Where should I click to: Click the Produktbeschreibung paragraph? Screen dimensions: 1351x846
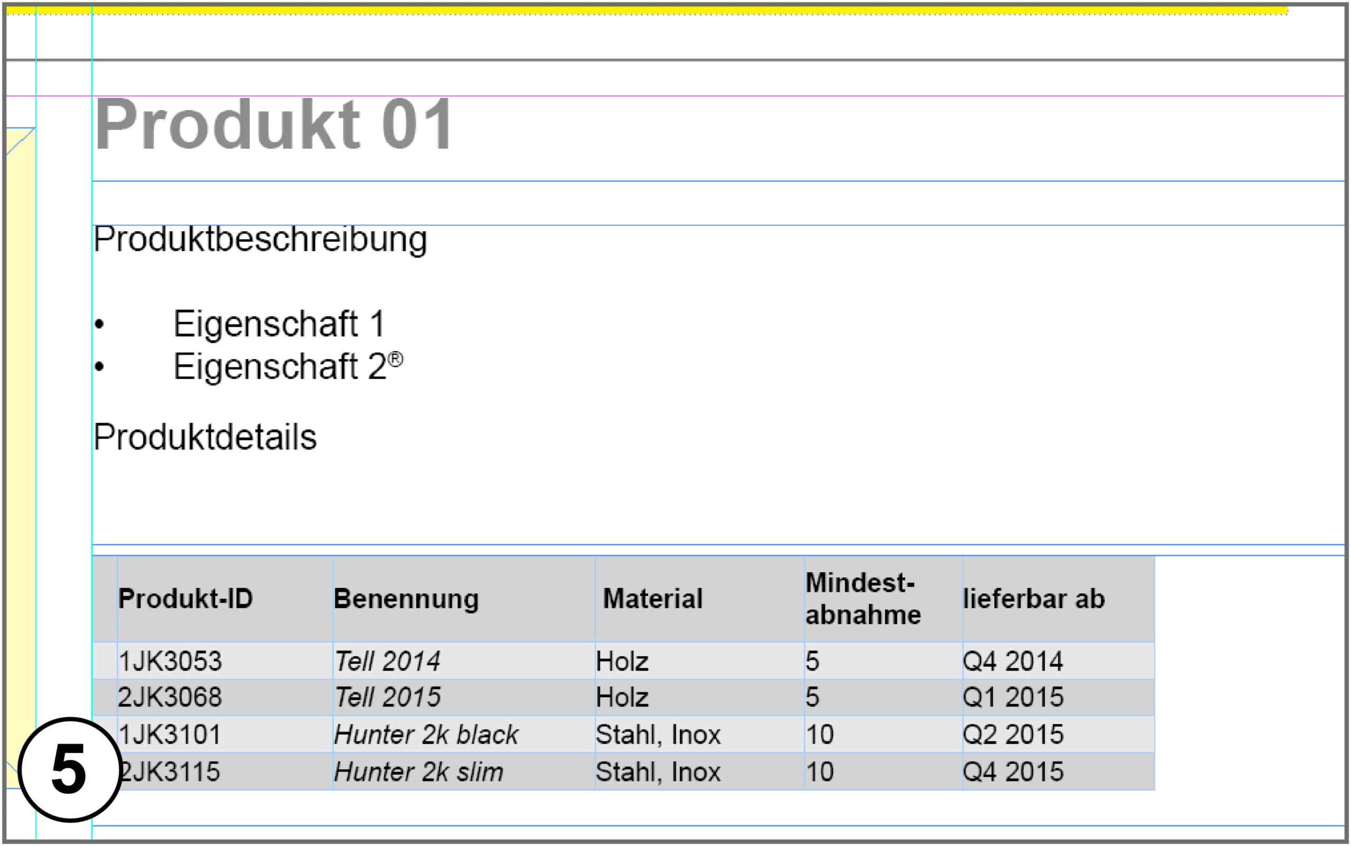coord(260,240)
